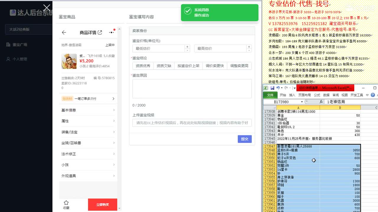Expand the 小孩 section
Image resolution: width=378 pixels, height=212 pixels.
click(88, 165)
